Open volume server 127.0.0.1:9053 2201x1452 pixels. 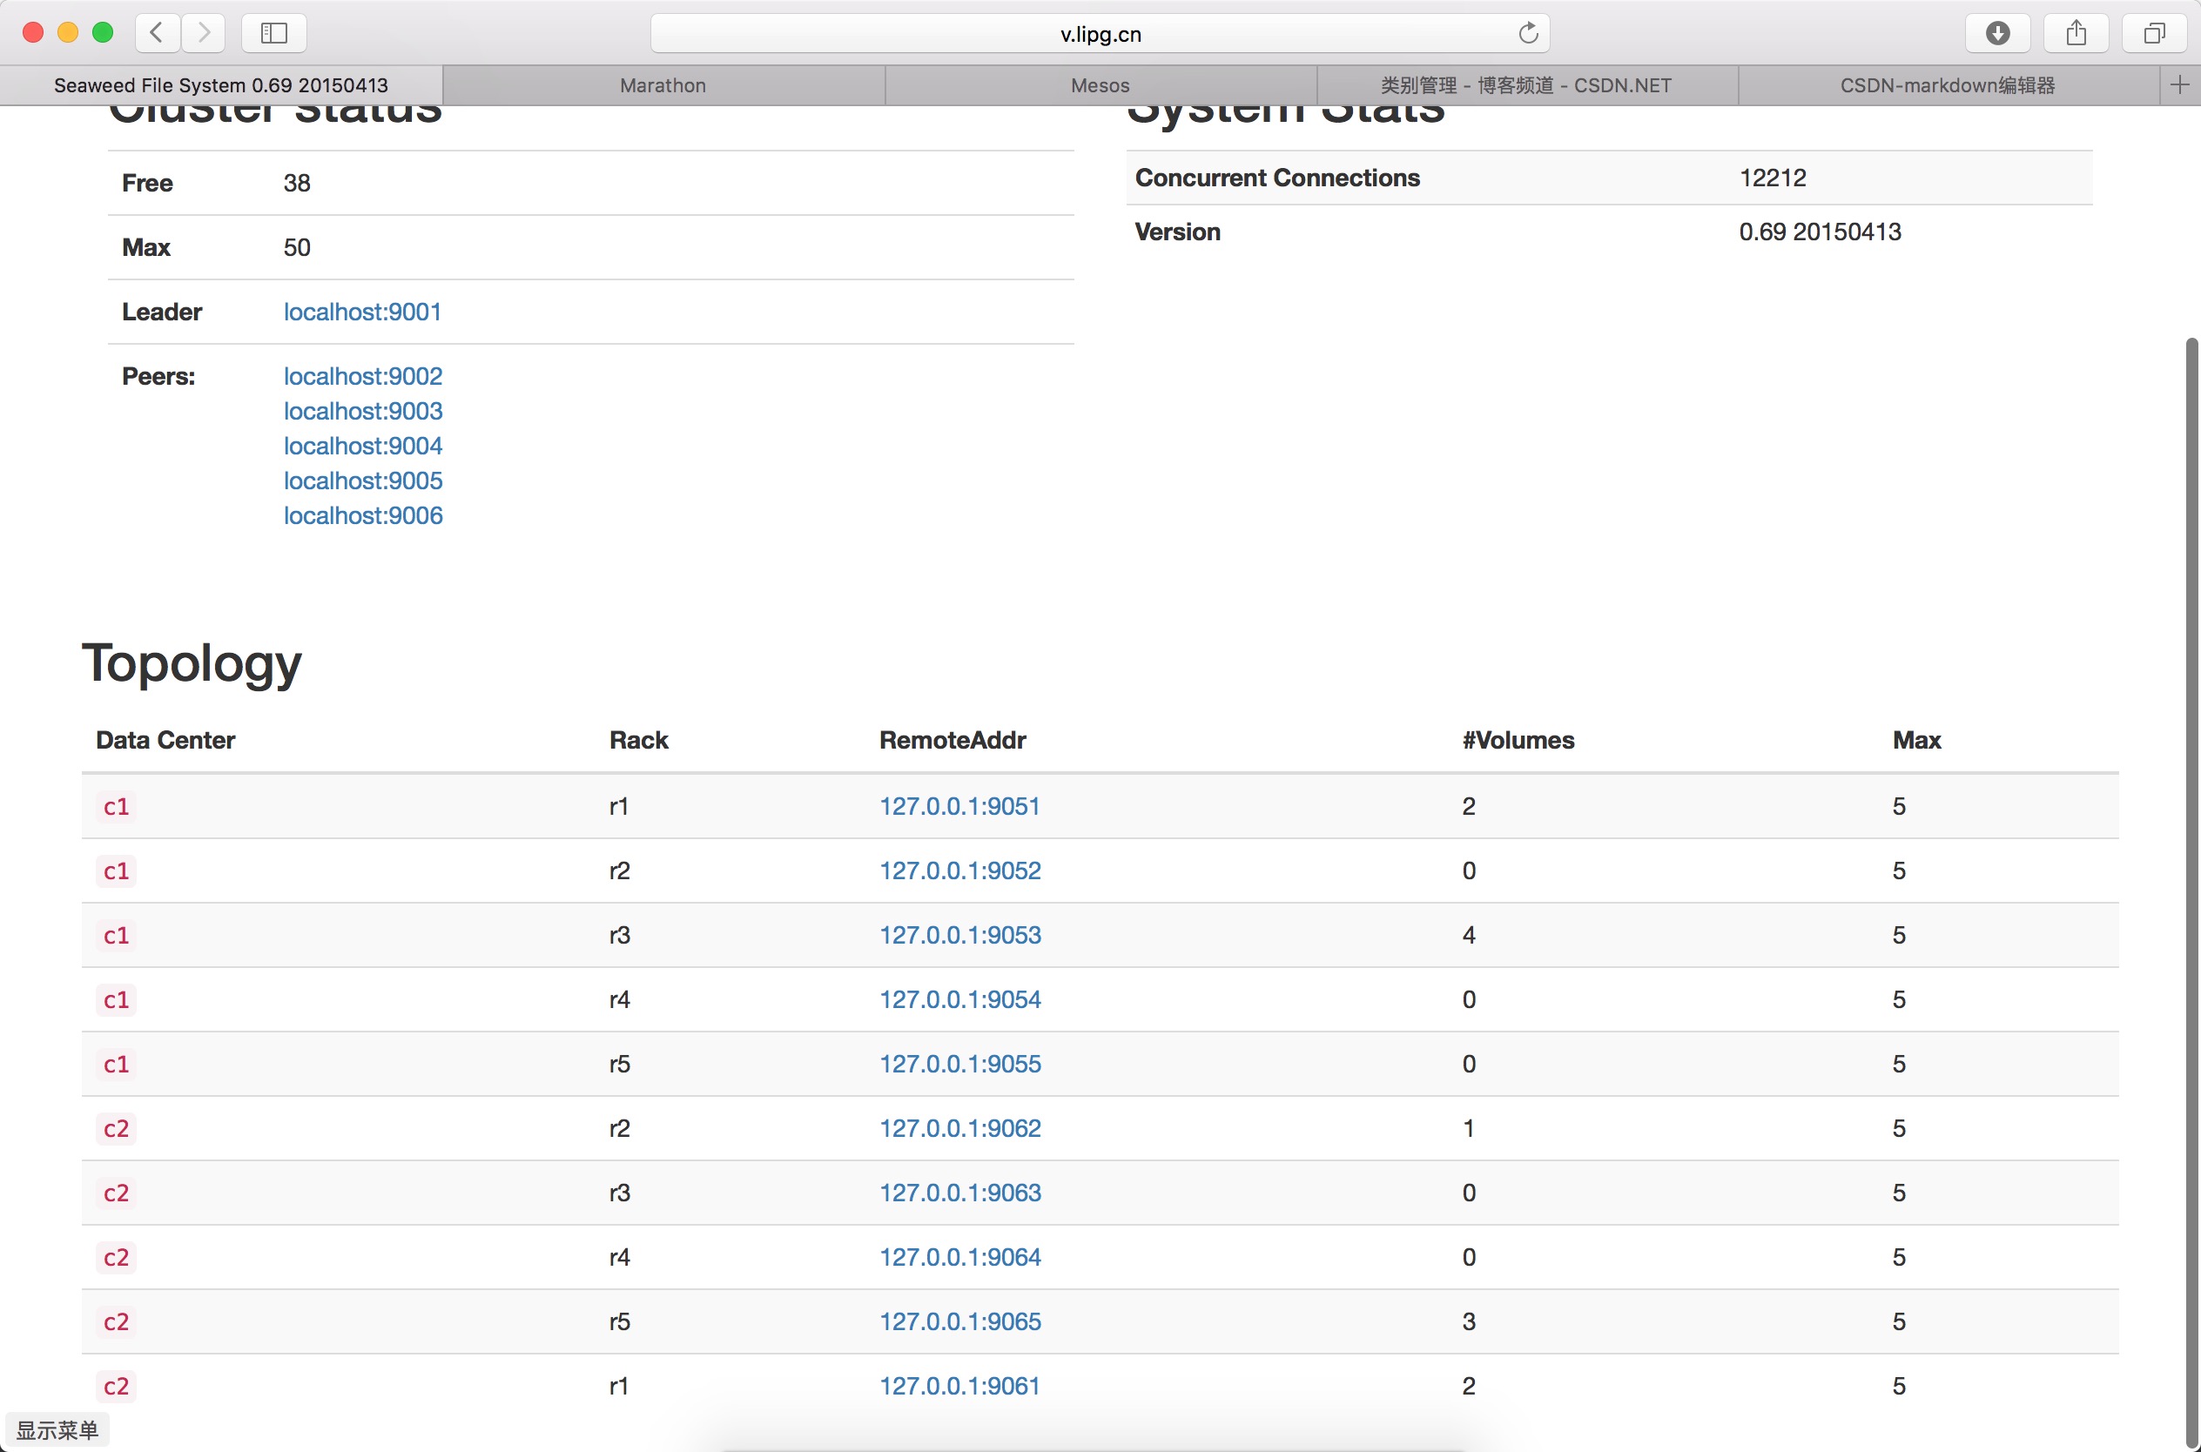pos(960,935)
